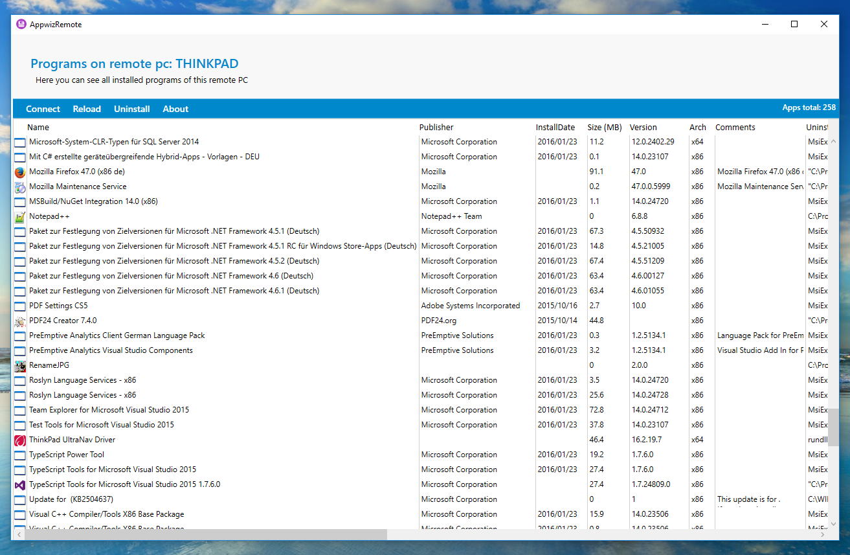Screen dimensions: 850x555
Task: Click the PDF24.org publisher cell
Action: click(439, 321)
